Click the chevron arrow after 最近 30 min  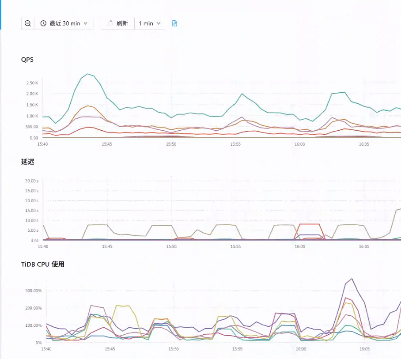pyautogui.click(x=86, y=23)
